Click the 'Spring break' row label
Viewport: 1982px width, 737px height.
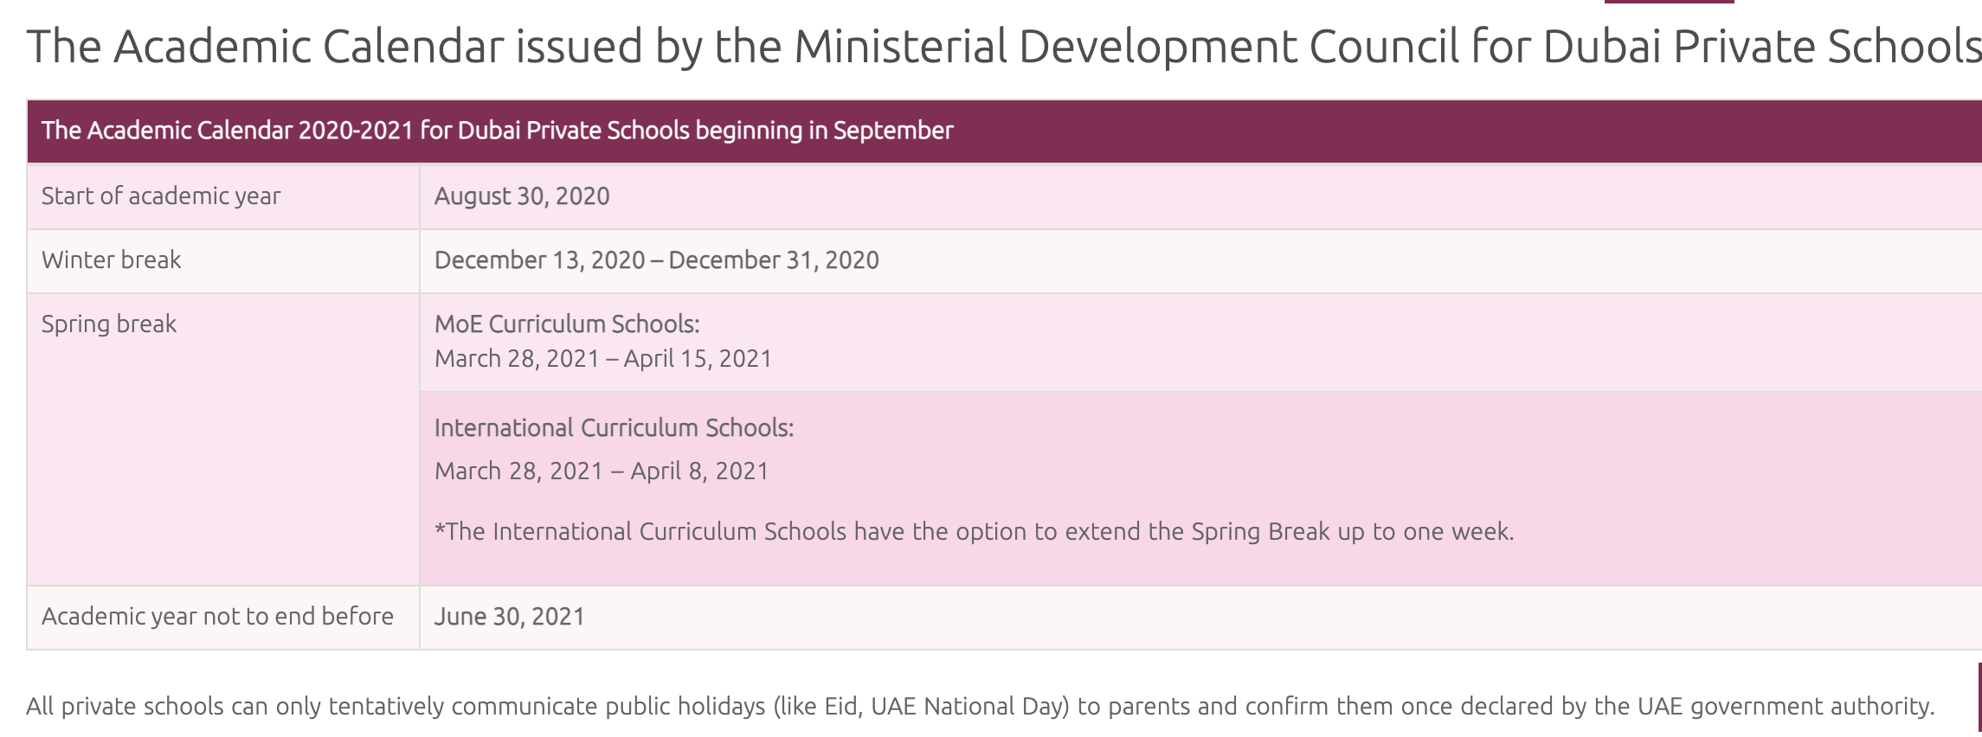109,324
